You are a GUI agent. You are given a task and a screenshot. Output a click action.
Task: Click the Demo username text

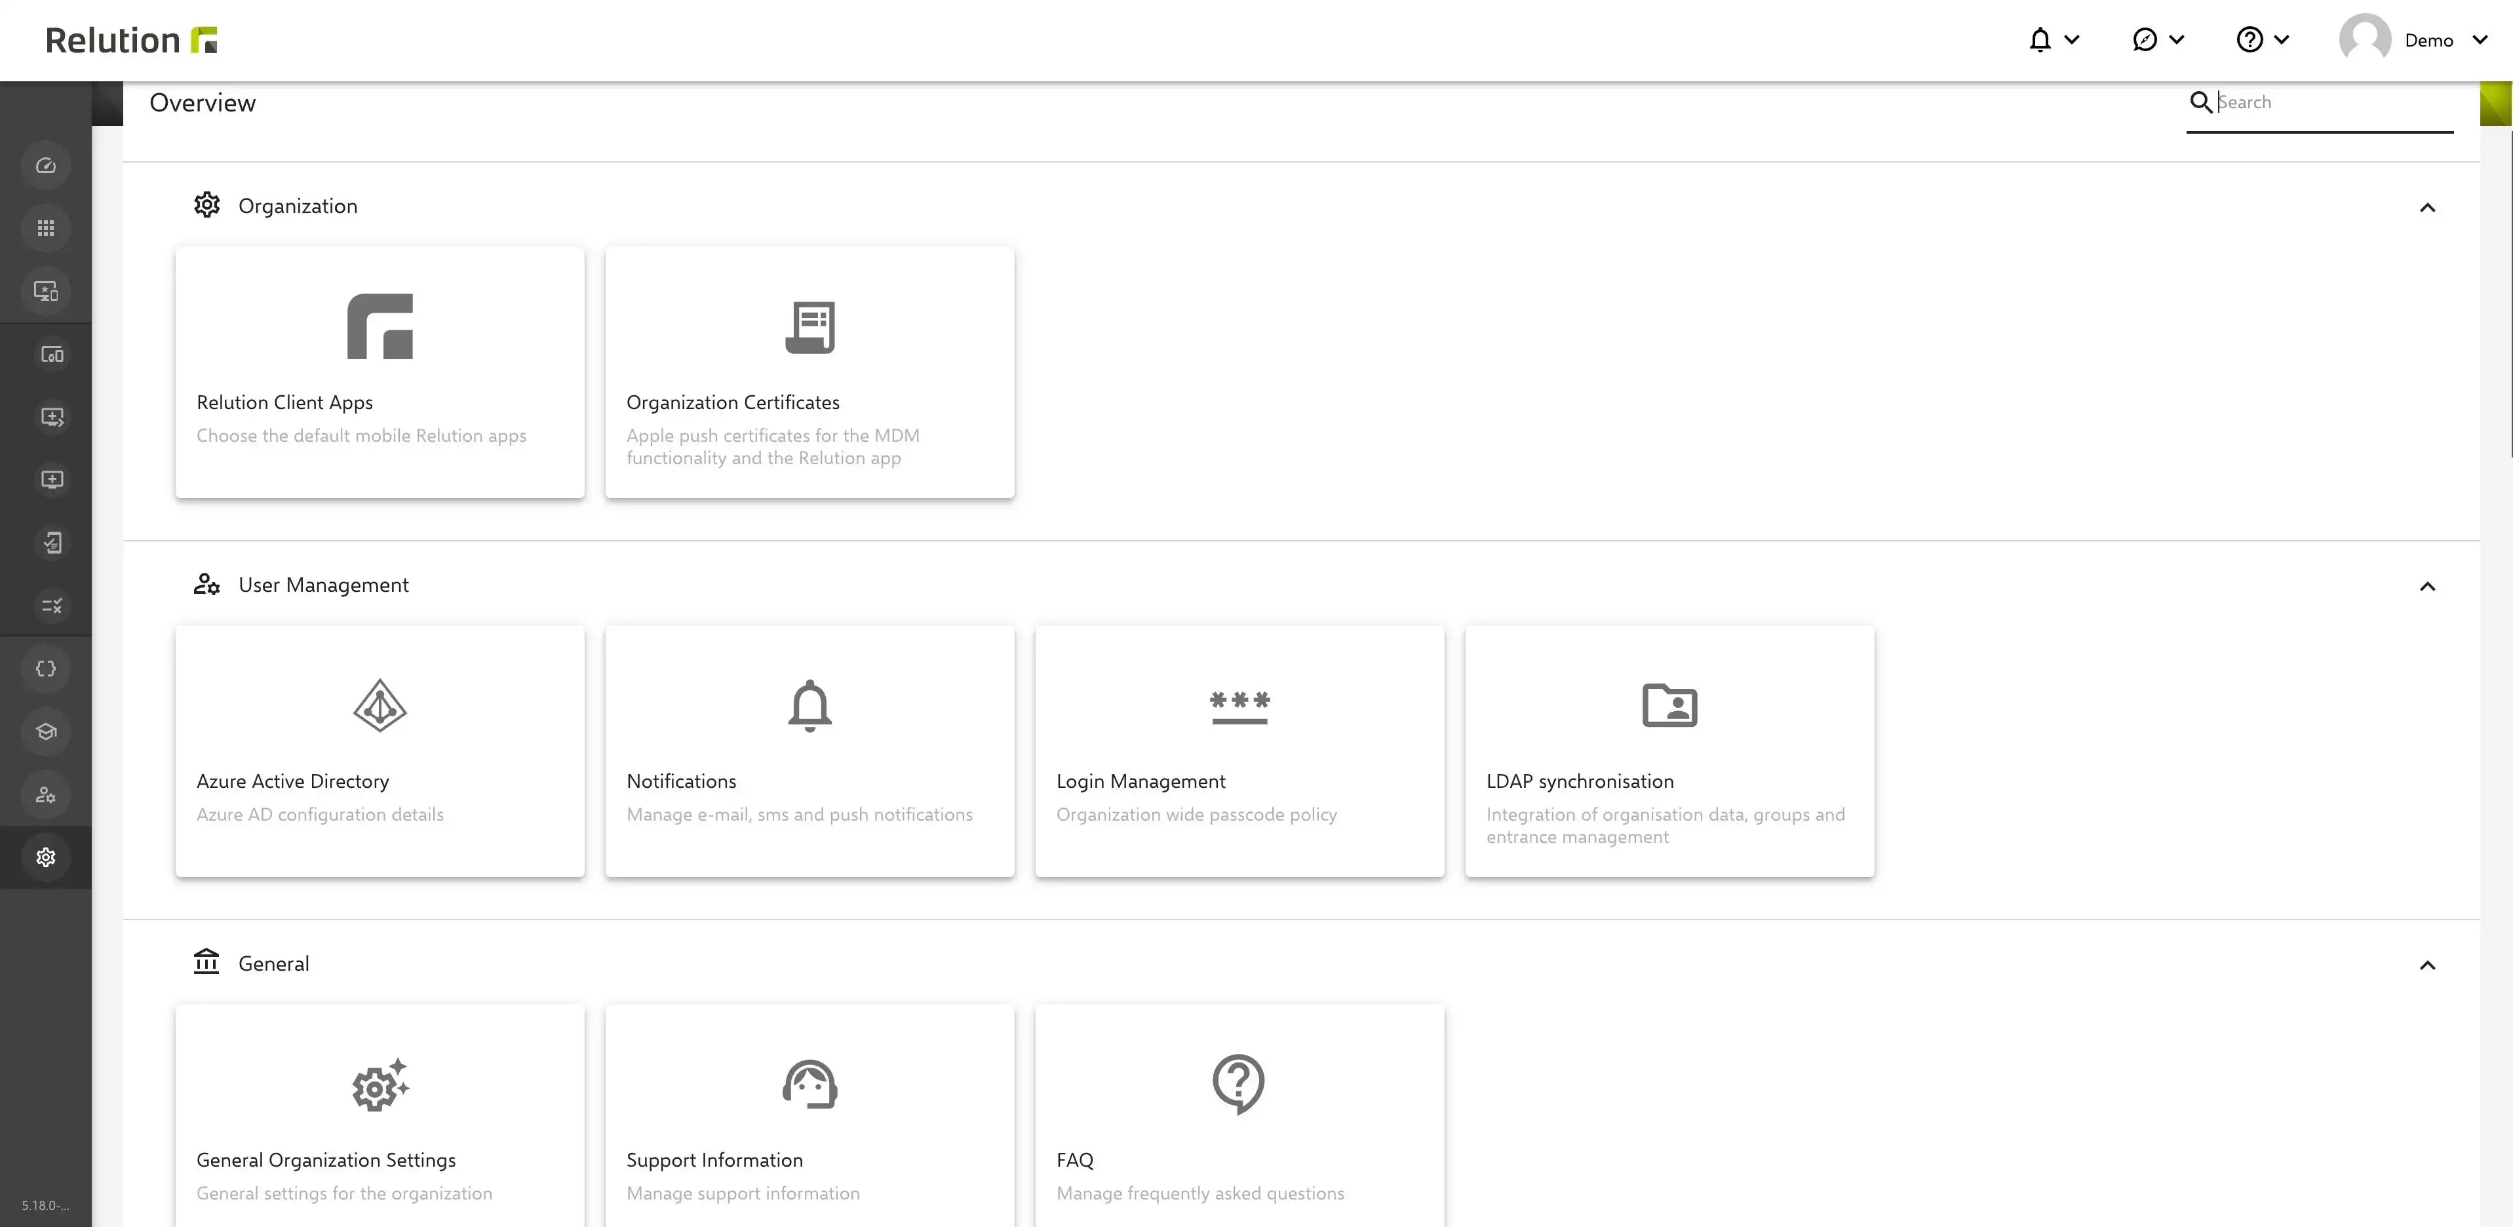(x=2428, y=40)
